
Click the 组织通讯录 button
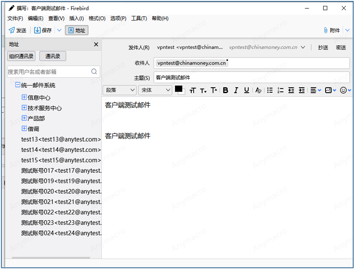21,56
